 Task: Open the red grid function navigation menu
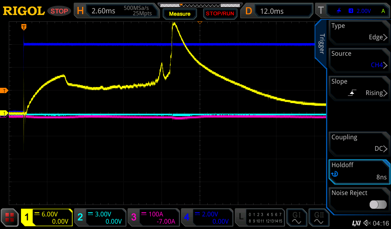(10, 218)
